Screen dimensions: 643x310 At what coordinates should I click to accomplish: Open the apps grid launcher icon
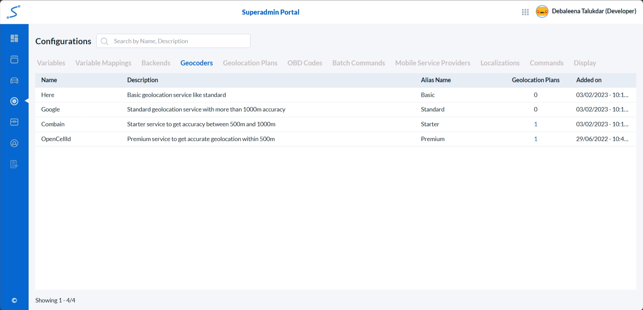[525, 12]
